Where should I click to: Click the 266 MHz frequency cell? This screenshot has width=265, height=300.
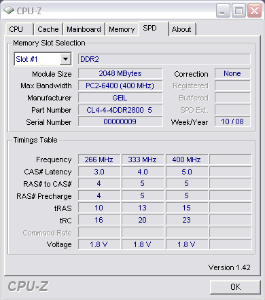(x=99, y=160)
